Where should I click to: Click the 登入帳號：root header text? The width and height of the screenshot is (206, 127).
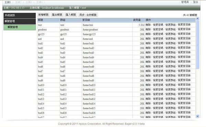coord(78,8)
